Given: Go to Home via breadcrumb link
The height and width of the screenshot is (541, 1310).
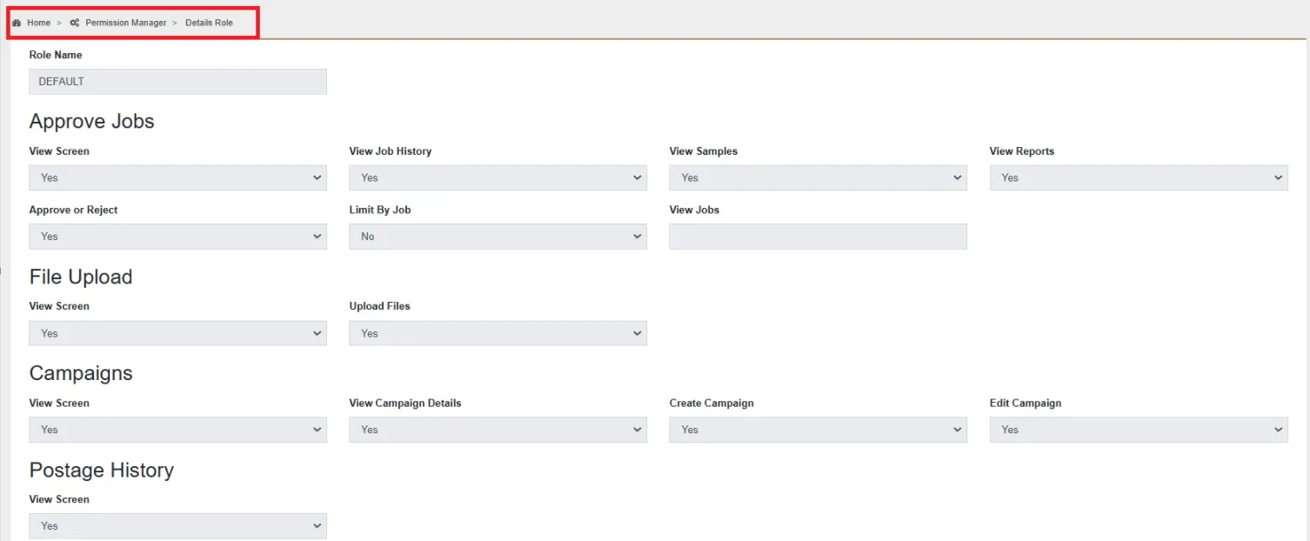Looking at the screenshot, I should tap(39, 23).
